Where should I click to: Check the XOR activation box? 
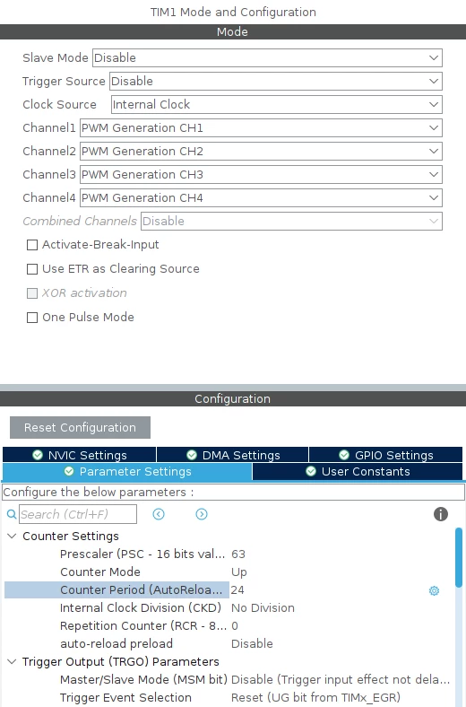coord(32,293)
